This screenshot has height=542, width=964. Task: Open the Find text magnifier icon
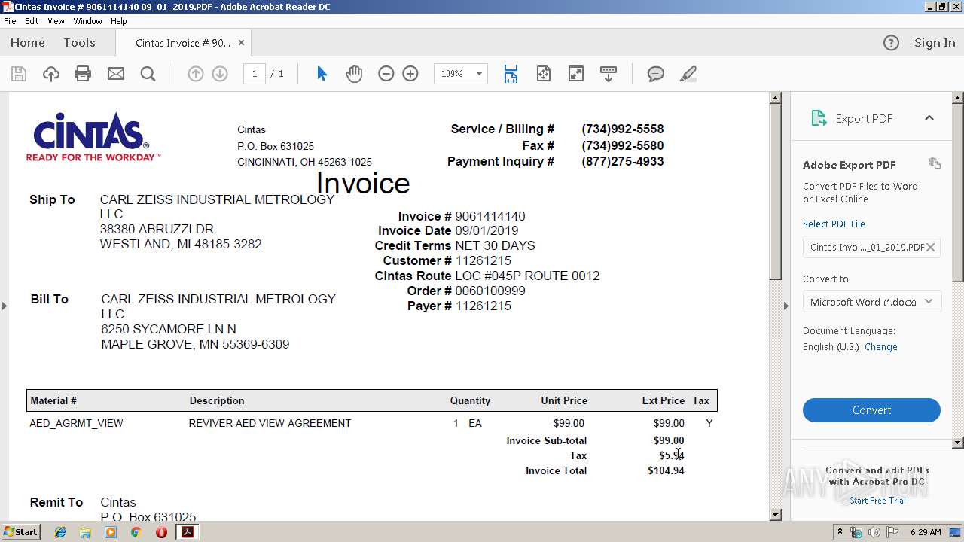pos(148,74)
